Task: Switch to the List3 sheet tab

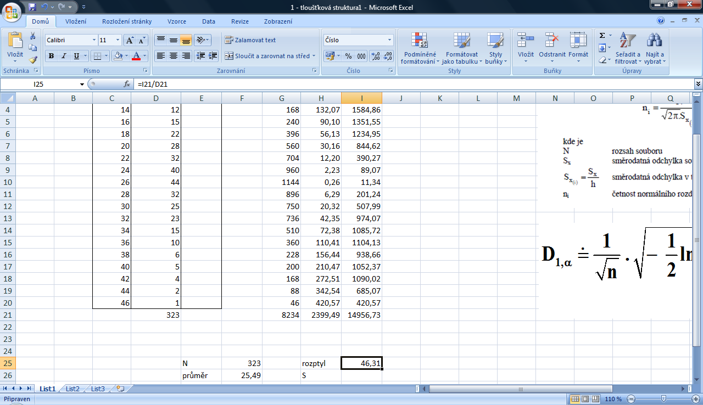Action: (98, 389)
